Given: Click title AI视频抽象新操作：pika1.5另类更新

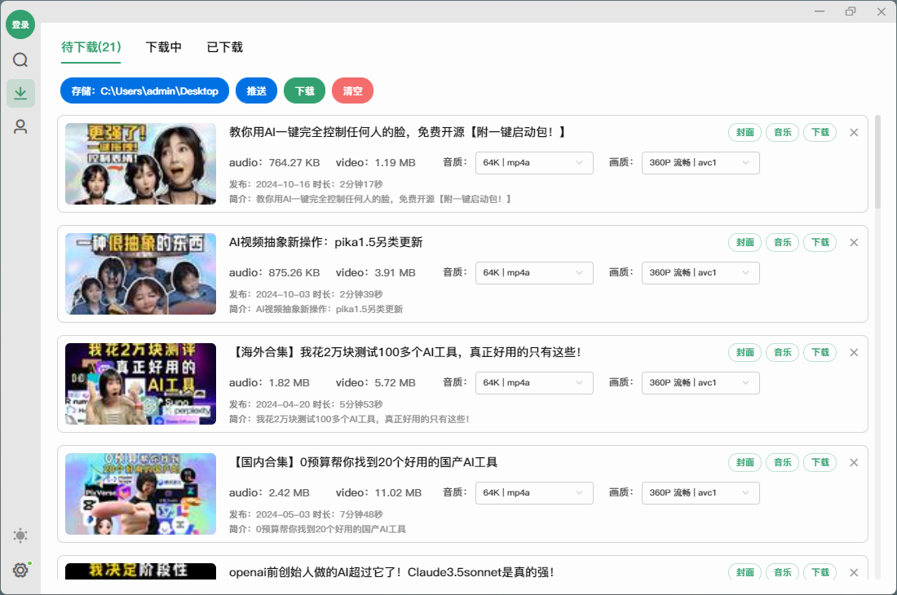Looking at the screenshot, I should [325, 242].
